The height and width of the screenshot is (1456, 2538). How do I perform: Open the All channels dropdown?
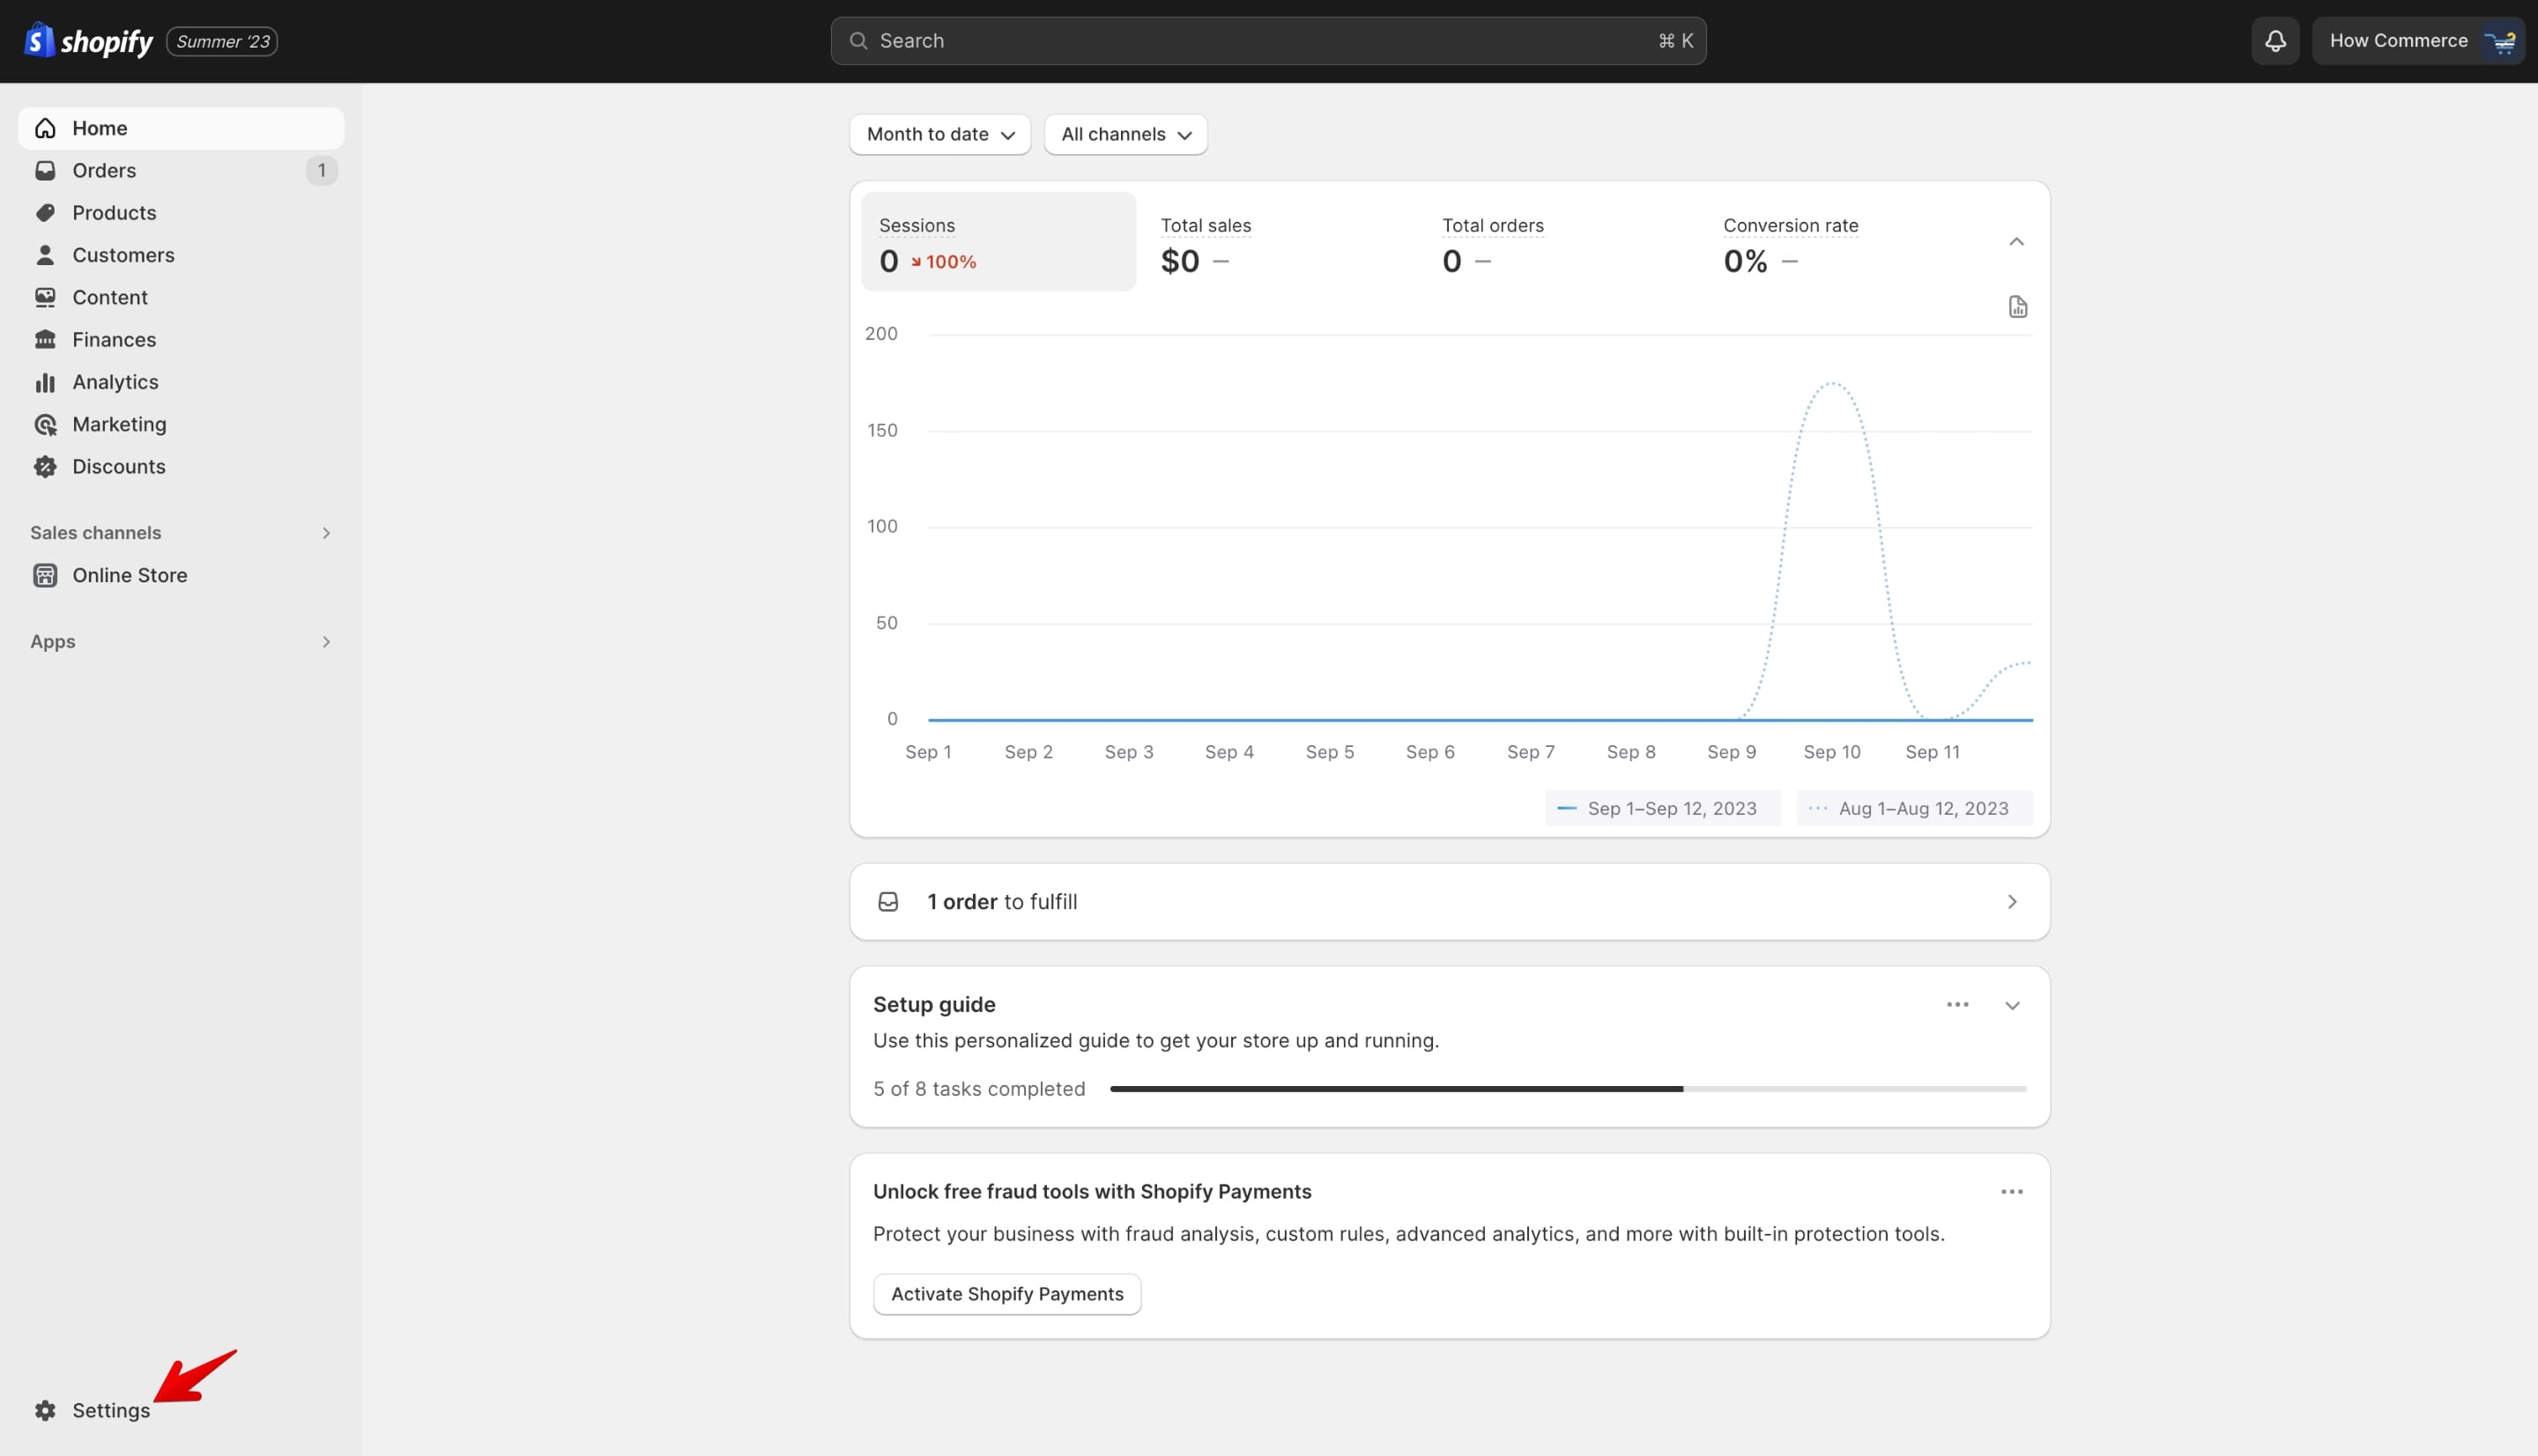[x=1124, y=134]
